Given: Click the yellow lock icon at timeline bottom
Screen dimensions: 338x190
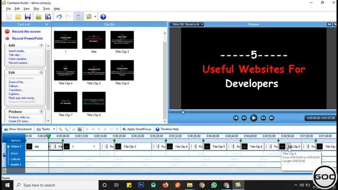Looking at the screenshot, I should 4,170.
